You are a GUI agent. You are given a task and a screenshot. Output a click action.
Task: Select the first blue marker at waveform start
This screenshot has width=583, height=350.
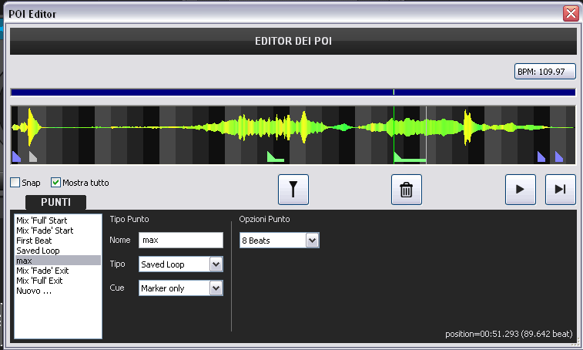point(16,156)
